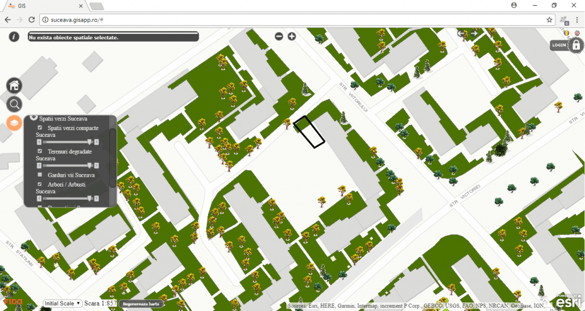Open the map search tool
Screen dimensions: 585x311
point(14,104)
